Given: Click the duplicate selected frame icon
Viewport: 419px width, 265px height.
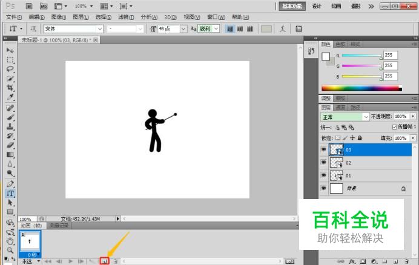Looking at the screenshot, I should coord(104,261).
